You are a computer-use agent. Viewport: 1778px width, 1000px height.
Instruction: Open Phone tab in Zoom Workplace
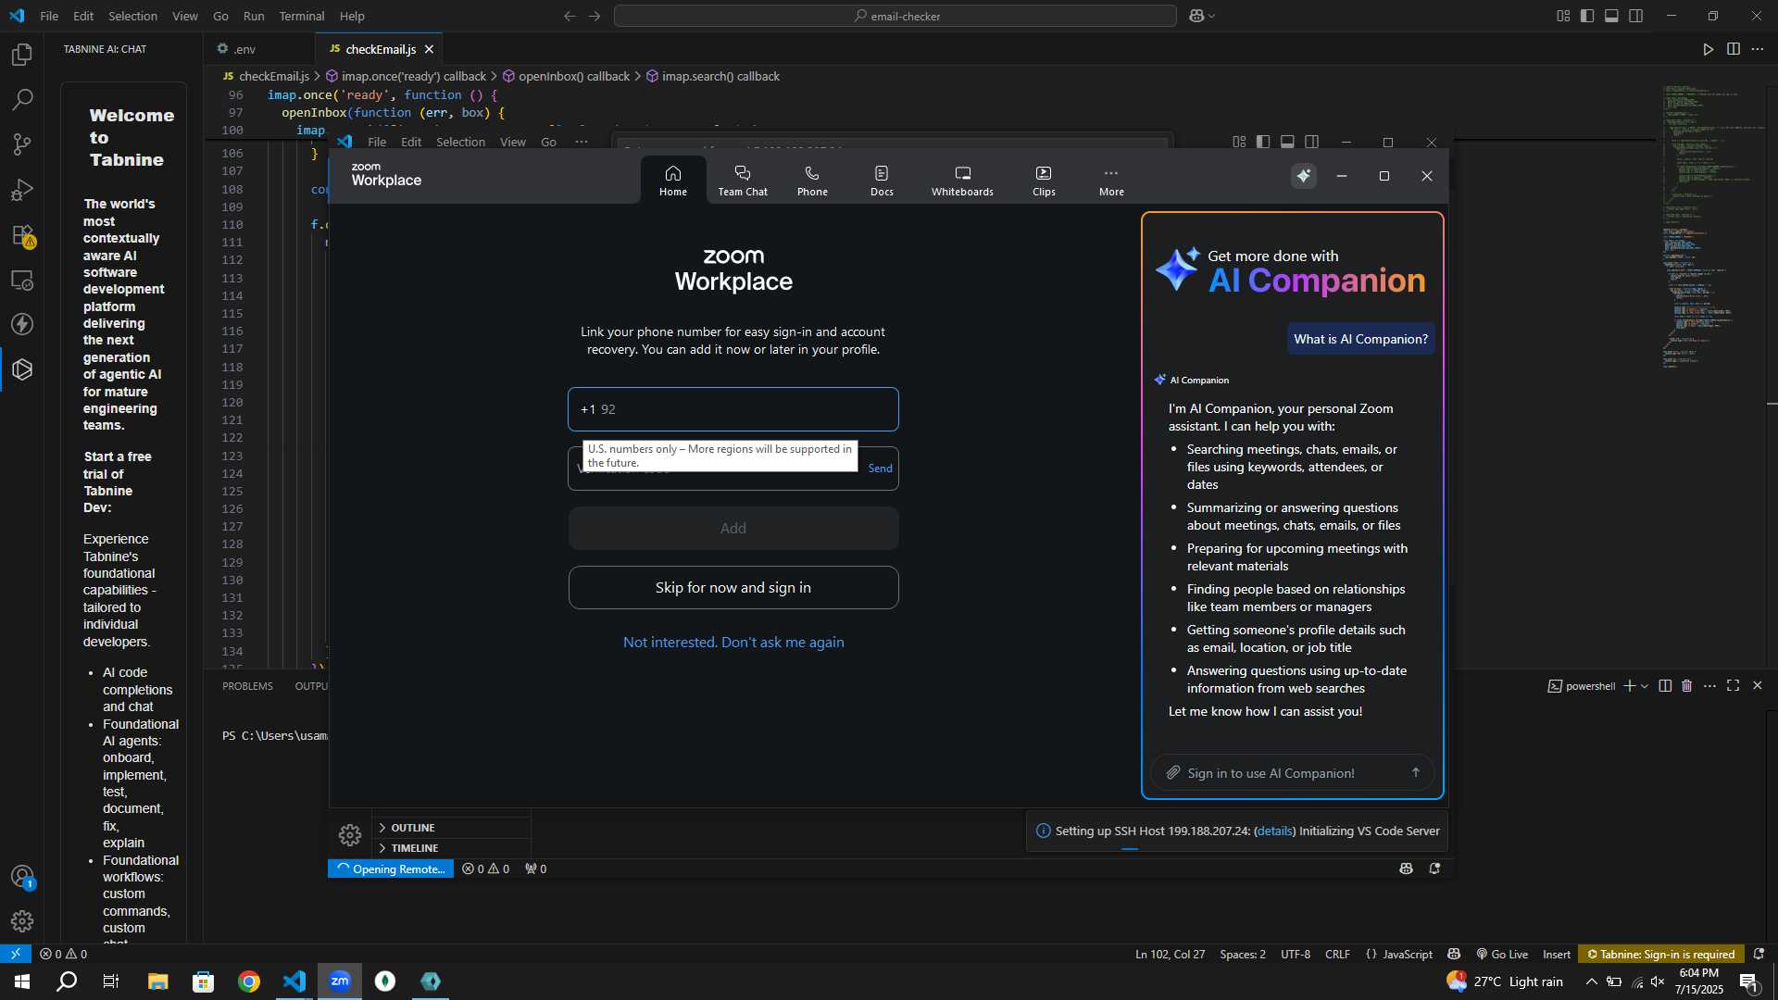(x=812, y=181)
